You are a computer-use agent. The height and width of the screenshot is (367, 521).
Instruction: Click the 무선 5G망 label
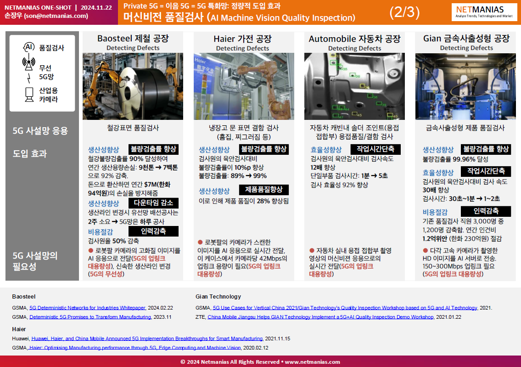pos(46,72)
